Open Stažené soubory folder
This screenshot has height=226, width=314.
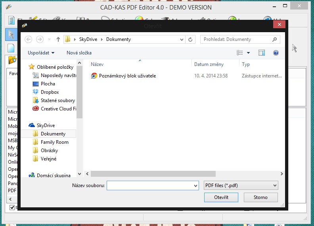pyautogui.click(x=58, y=100)
